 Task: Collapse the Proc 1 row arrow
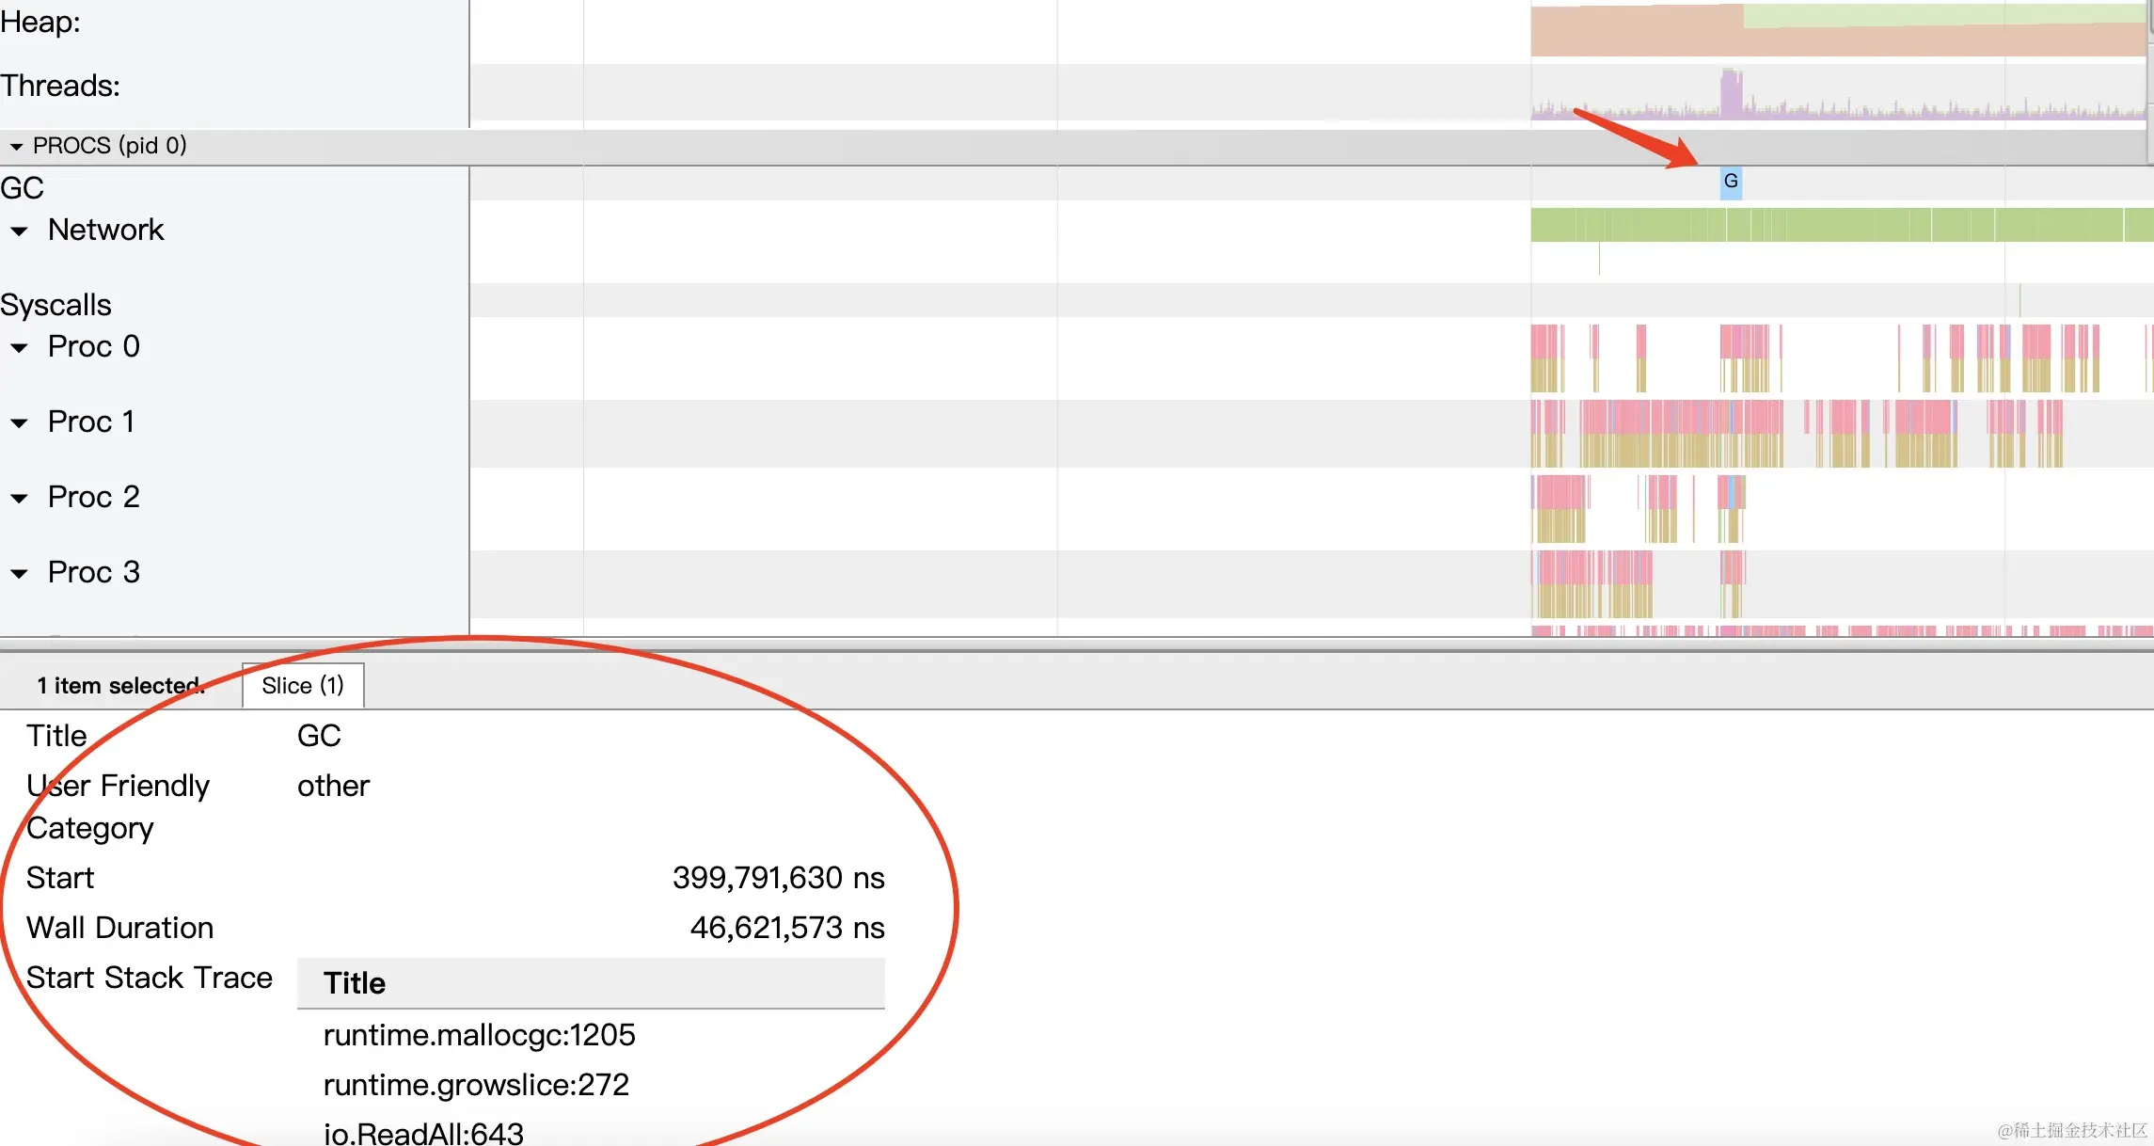coord(19,423)
